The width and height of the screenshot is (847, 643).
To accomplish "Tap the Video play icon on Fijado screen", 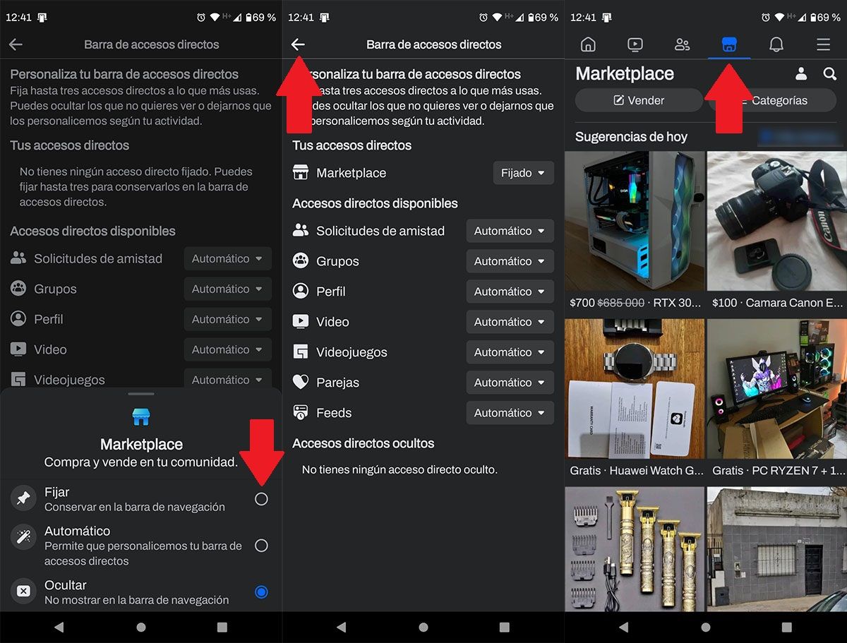I will 301,321.
